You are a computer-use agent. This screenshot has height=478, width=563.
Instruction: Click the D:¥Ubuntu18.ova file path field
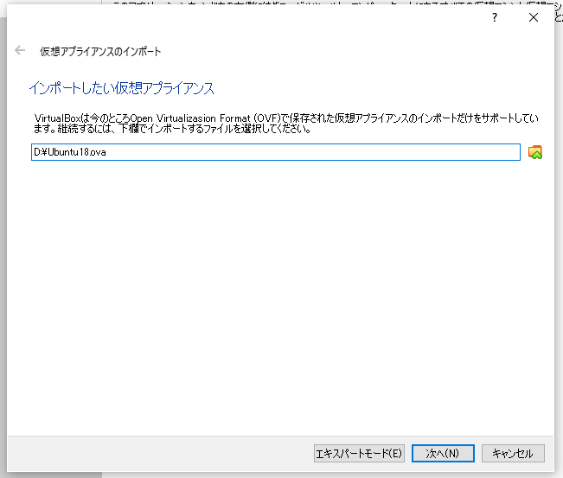(x=275, y=152)
